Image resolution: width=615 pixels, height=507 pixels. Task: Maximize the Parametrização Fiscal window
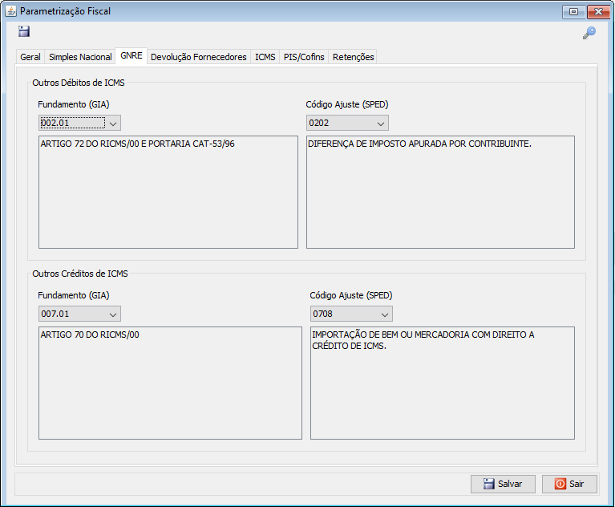pos(573,12)
